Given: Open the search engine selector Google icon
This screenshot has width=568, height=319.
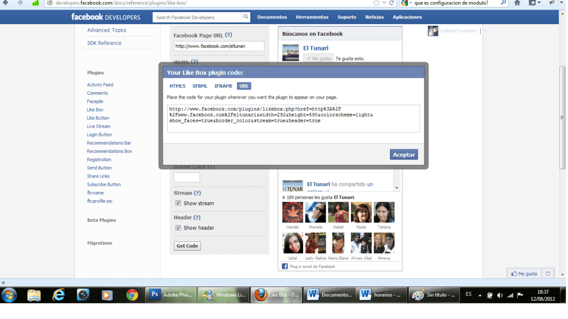Looking at the screenshot, I should (405, 3).
